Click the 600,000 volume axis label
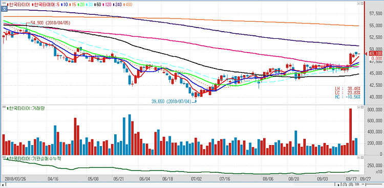This screenshot has height=188, width=384. 375,121
